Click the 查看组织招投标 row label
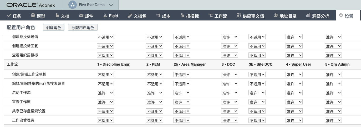 (25, 55)
